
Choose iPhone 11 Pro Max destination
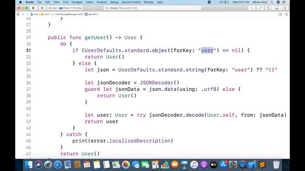[x=71, y=8]
